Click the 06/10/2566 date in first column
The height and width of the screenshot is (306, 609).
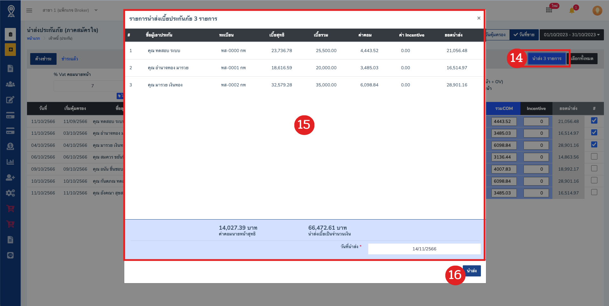coord(43,157)
